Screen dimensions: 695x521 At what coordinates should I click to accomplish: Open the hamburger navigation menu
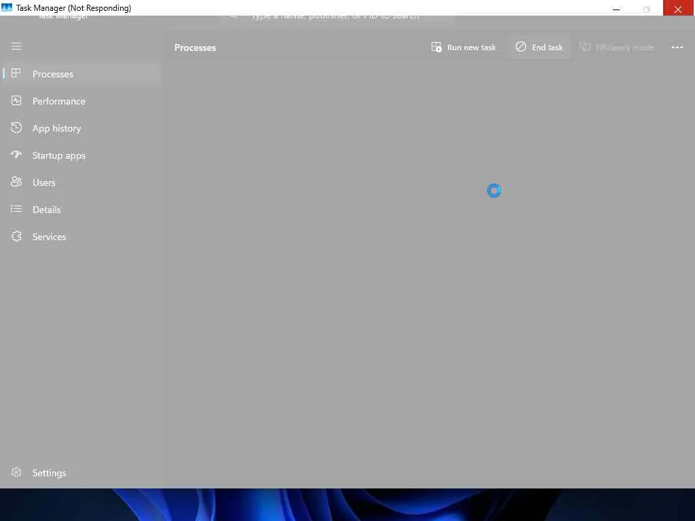click(x=16, y=47)
